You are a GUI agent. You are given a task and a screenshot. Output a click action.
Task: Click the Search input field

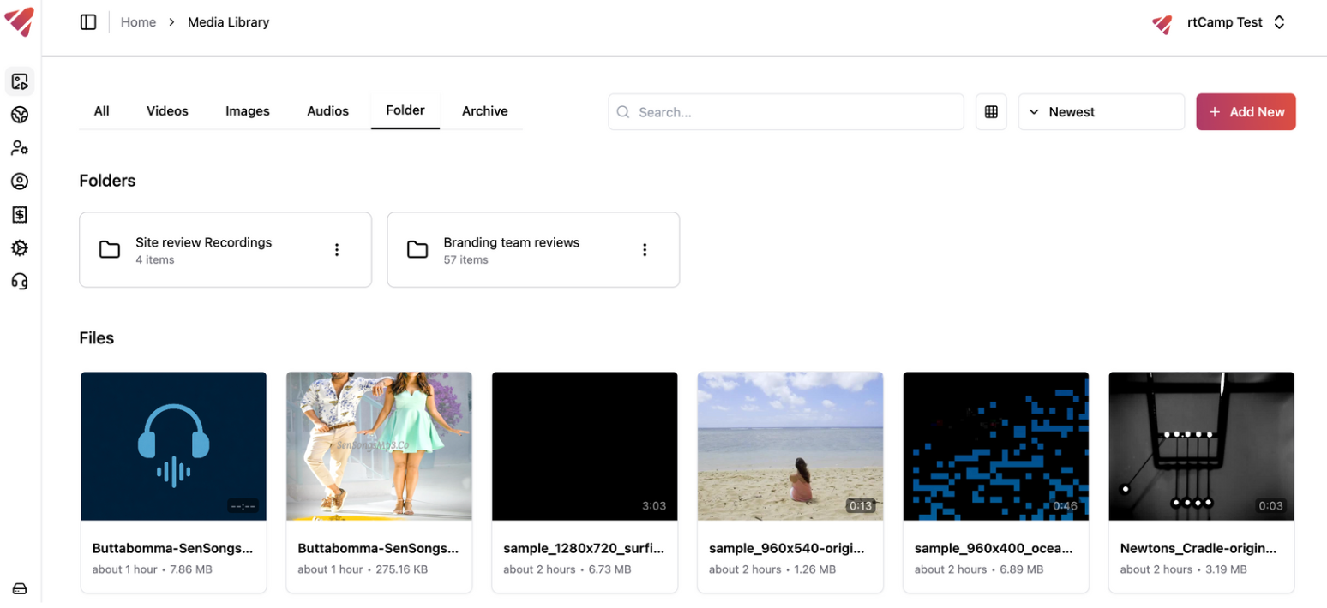785,111
